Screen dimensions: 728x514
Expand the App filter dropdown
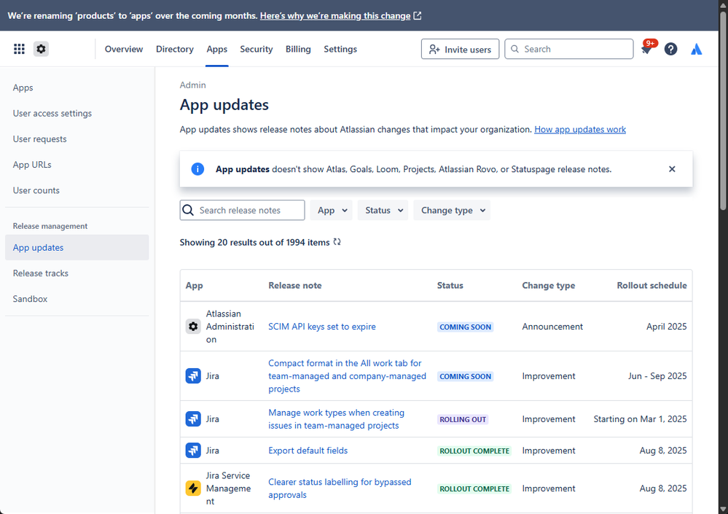pyautogui.click(x=331, y=210)
